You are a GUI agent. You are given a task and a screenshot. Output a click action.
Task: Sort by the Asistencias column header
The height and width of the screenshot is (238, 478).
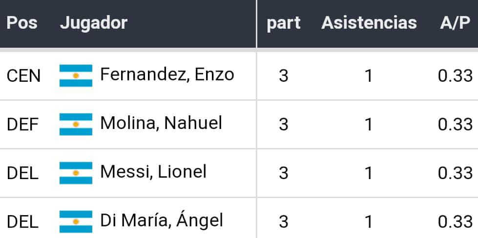tap(369, 23)
